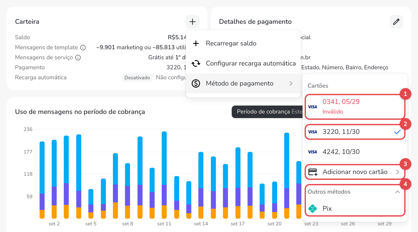Click the plus button in Carteira card

coord(193,21)
